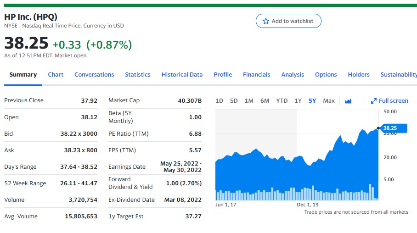This screenshot has width=417, height=233.
Task: Click the Day's Range value 37.64 - 38.52
Action: click(79, 167)
